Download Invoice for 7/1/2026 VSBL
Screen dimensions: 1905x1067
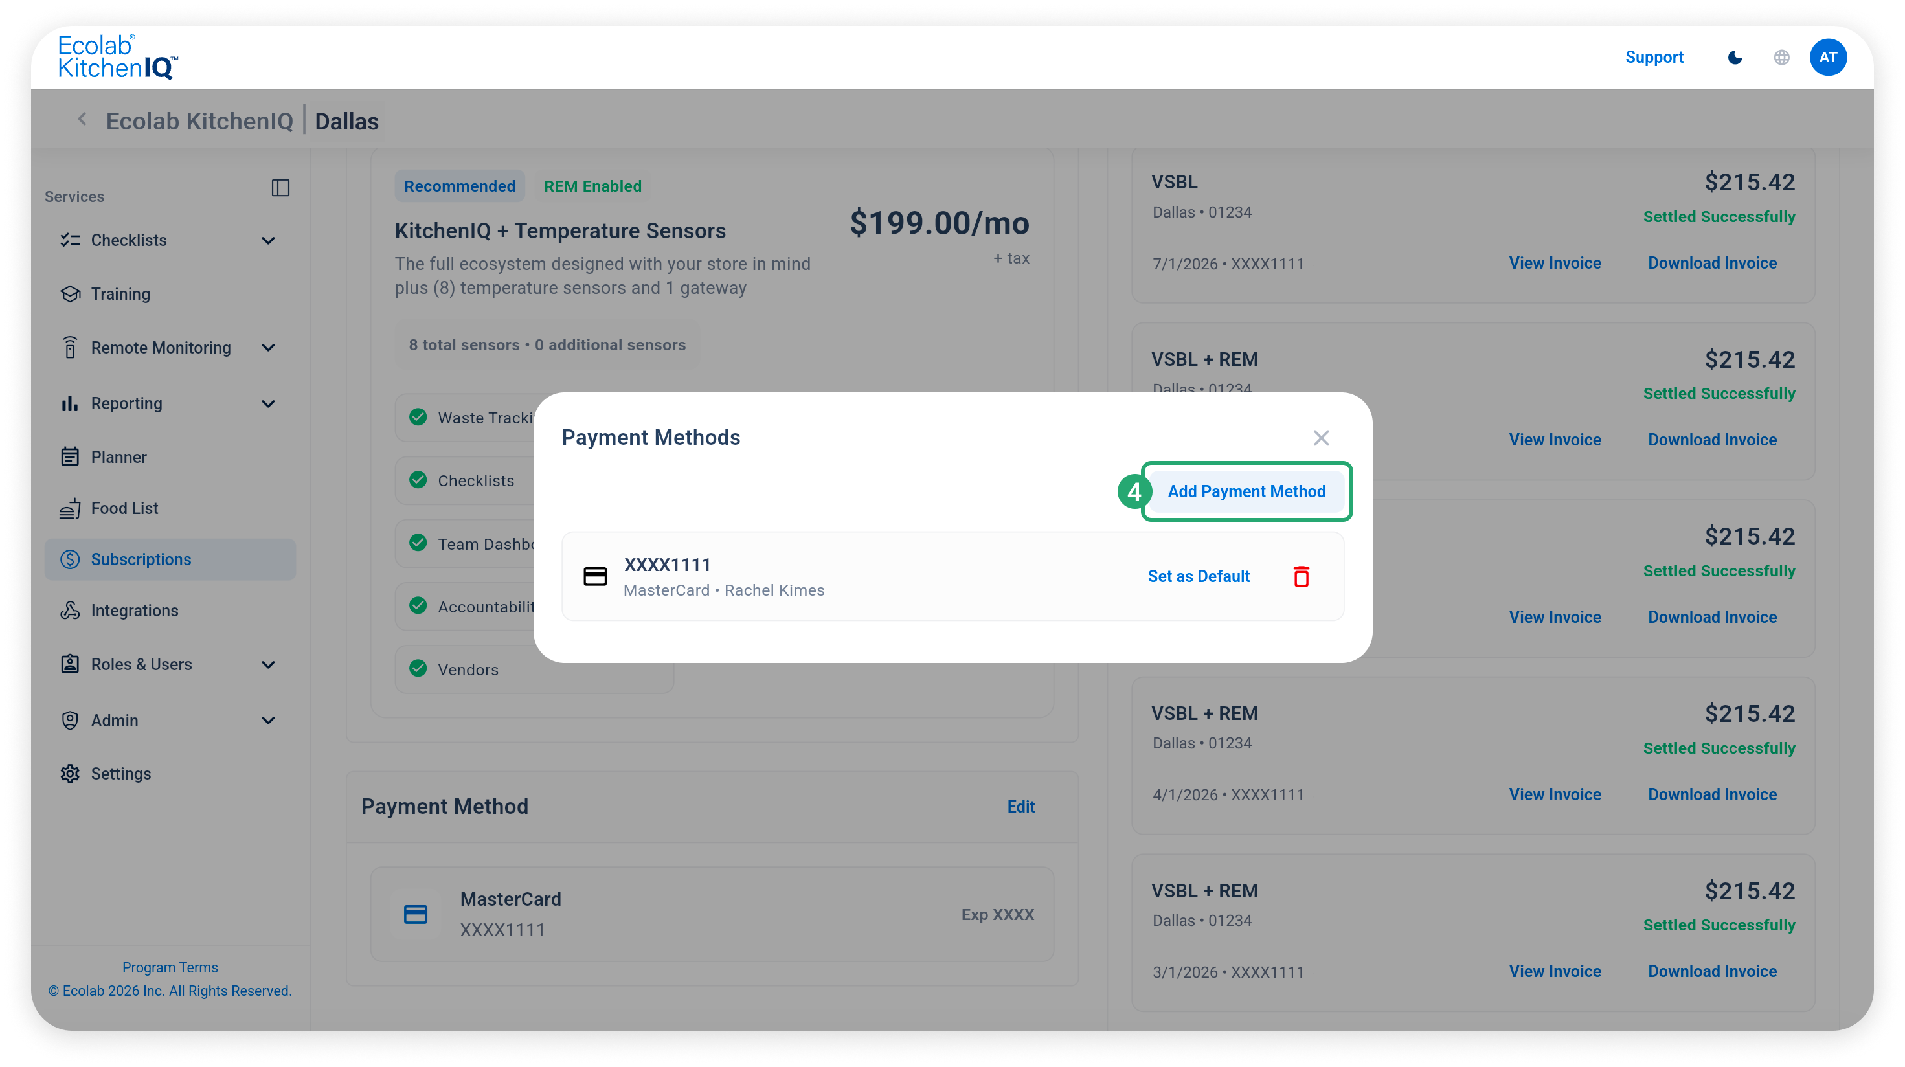[1712, 264]
